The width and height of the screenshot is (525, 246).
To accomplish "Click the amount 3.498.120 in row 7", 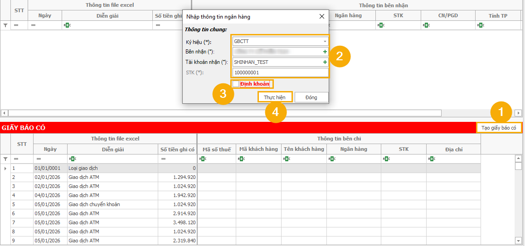I will click(x=177, y=222).
